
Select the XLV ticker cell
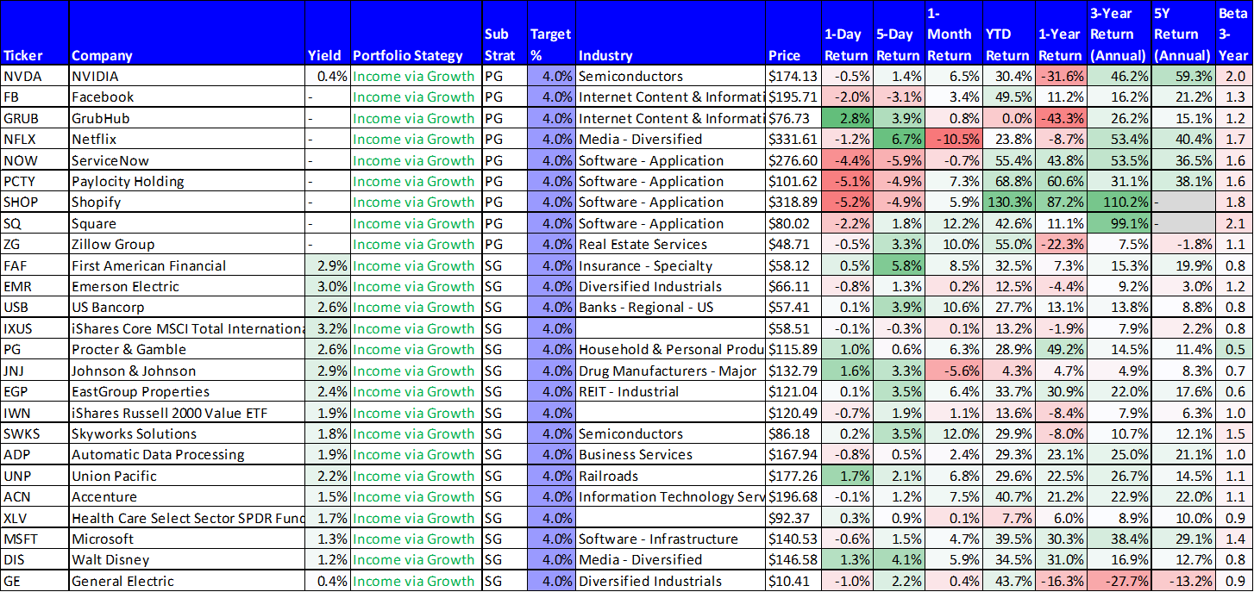[34, 518]
